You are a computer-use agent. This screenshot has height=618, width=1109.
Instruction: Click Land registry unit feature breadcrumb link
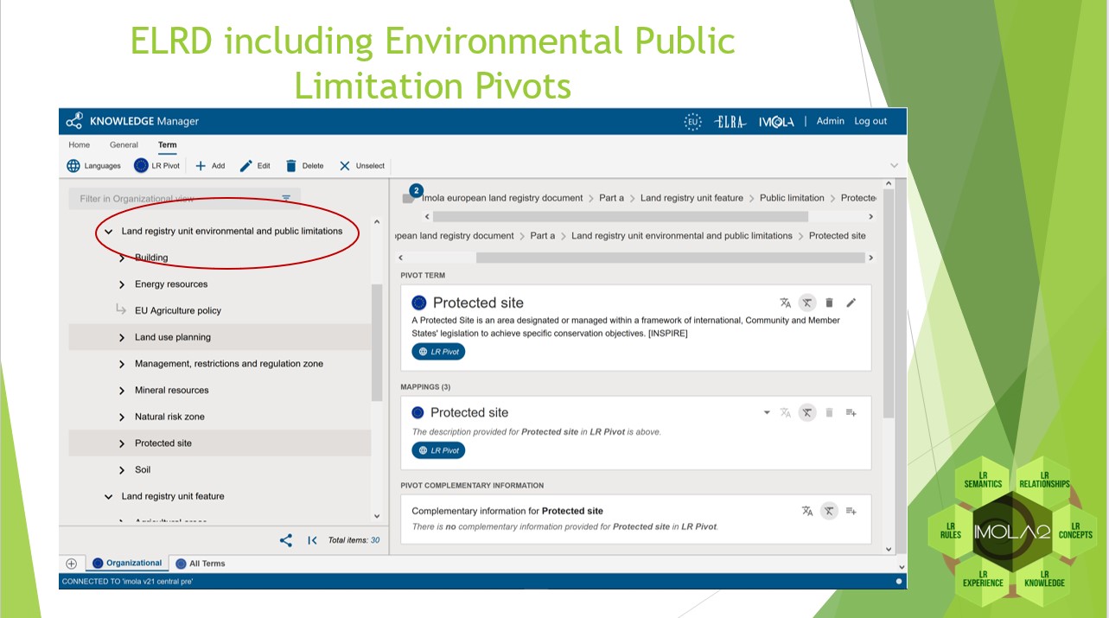[692, 198]
